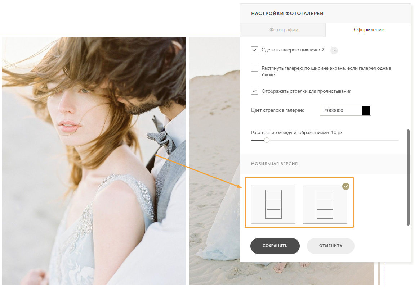This screenshot has height=287, width=419.
Task: Click the Расстояние между изображениями label
Action: (297, 133)
